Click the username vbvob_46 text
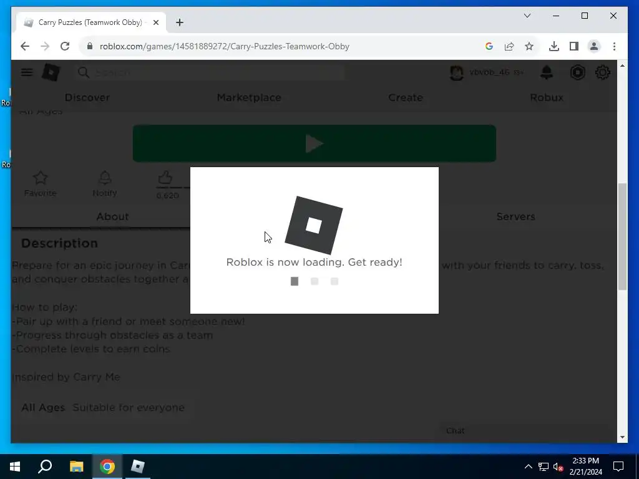639x479 pixels. pyautogui.click(x=489, y=72)
